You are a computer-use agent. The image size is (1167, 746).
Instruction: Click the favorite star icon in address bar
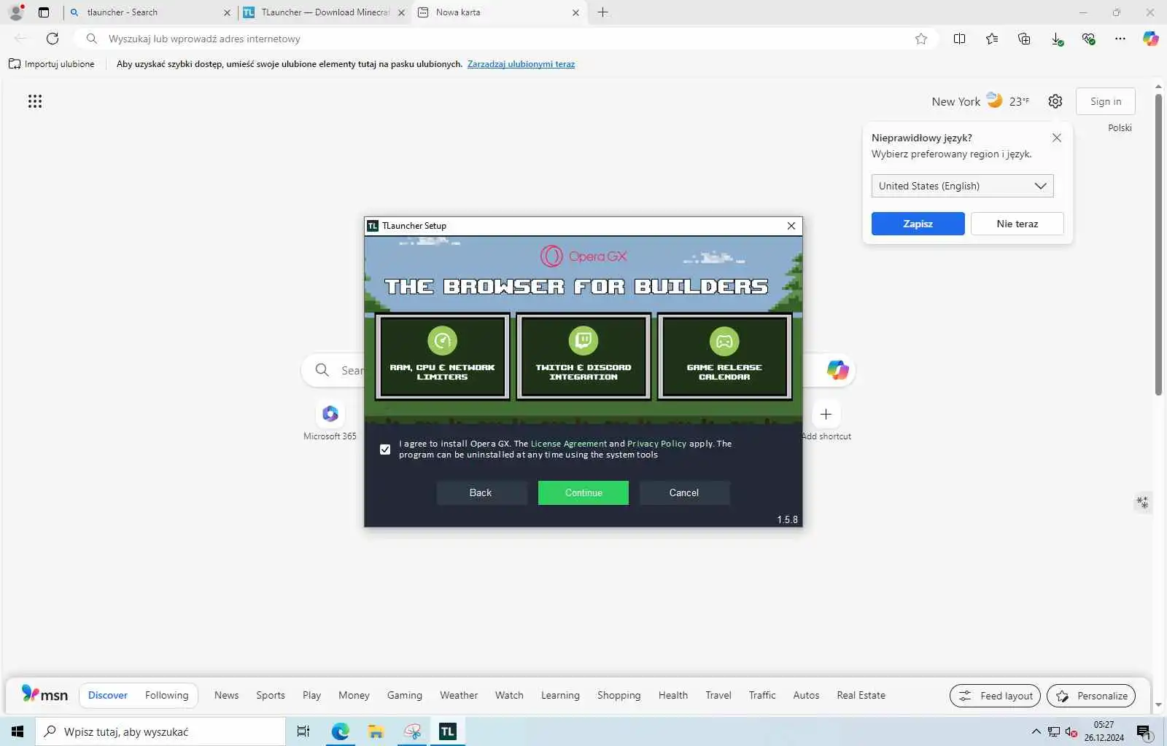921,39
